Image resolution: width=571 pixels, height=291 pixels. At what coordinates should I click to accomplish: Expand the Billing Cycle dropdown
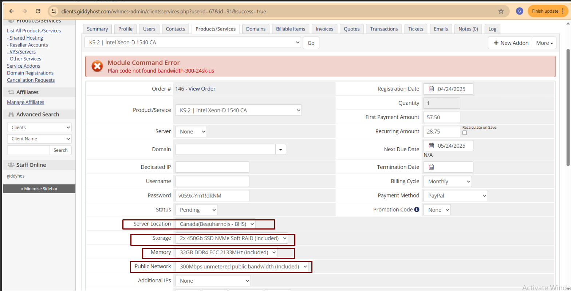447,182
